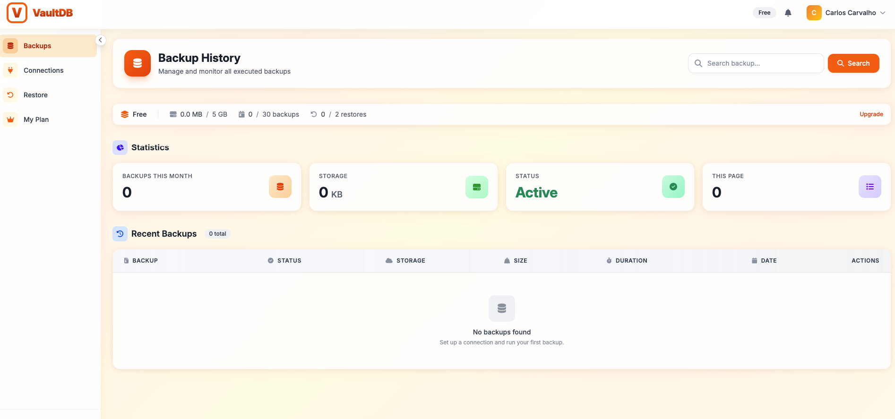Click the VaultDB logo icon
This screenshot has width=895, height=419.
[x=17, y=13]
